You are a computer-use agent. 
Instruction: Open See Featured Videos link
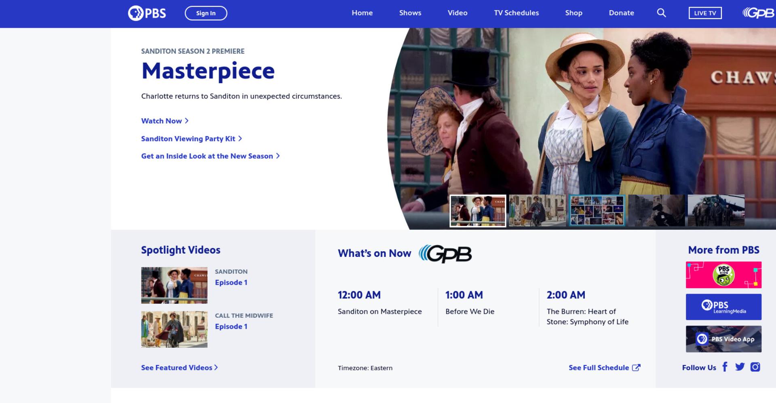click(179, 367)
